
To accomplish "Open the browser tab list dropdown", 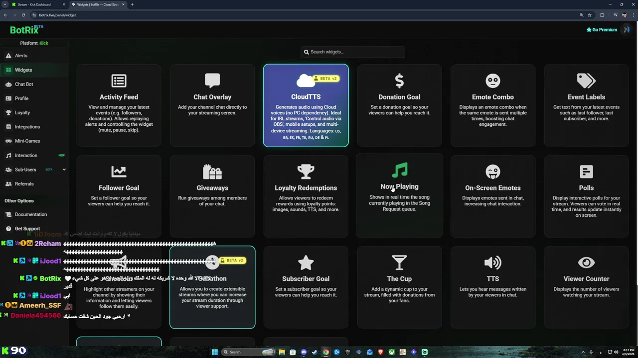I will coord(4,4).
